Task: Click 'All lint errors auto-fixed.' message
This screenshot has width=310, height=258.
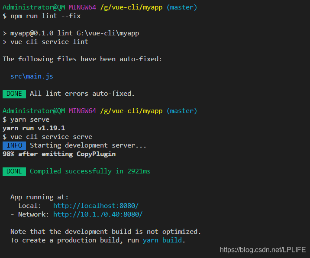Action: (x=82, y=94)
